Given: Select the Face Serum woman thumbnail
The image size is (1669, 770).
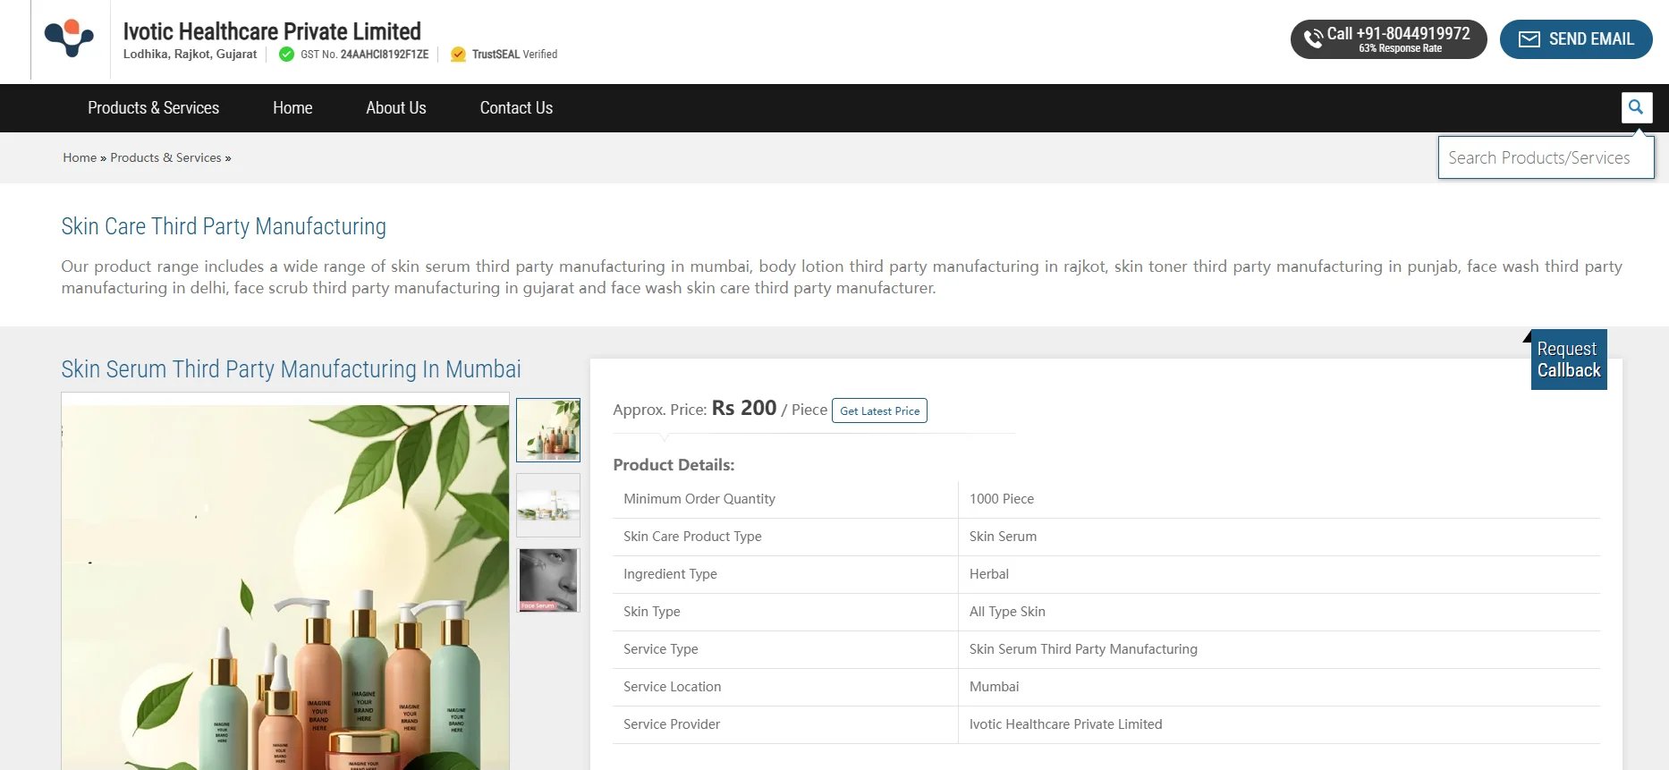Looking at the screenshot, I should (548, 580).
